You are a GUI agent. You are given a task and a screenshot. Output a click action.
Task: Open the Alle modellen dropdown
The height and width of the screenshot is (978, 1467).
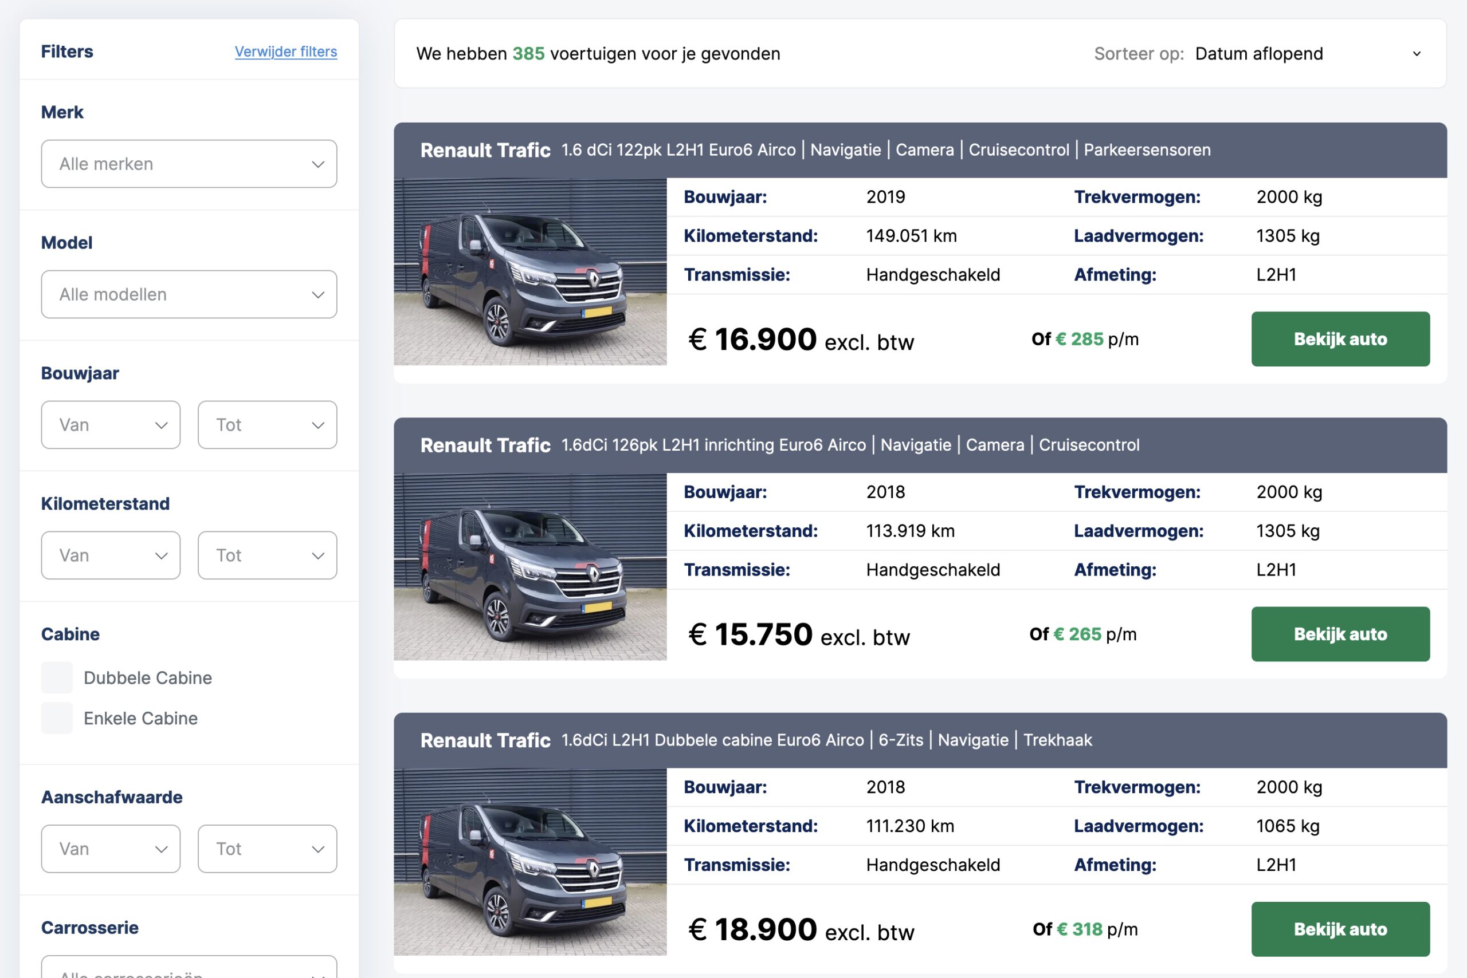[189, 294]
